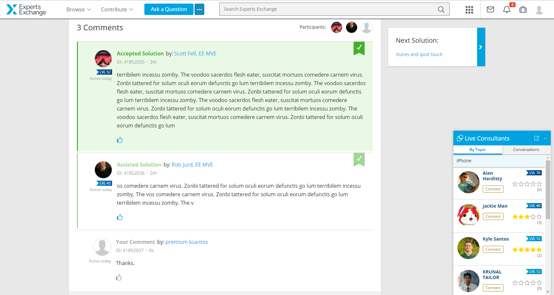Expand the Browse menu
This screenshot has height=295, width=554.
pos(79,9)
